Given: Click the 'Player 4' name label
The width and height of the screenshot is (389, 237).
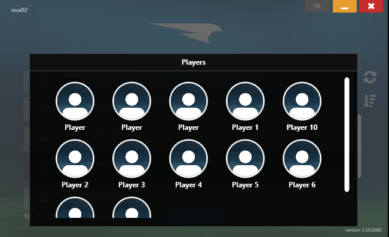Looking at the screenshot, I should click(189, 185).
